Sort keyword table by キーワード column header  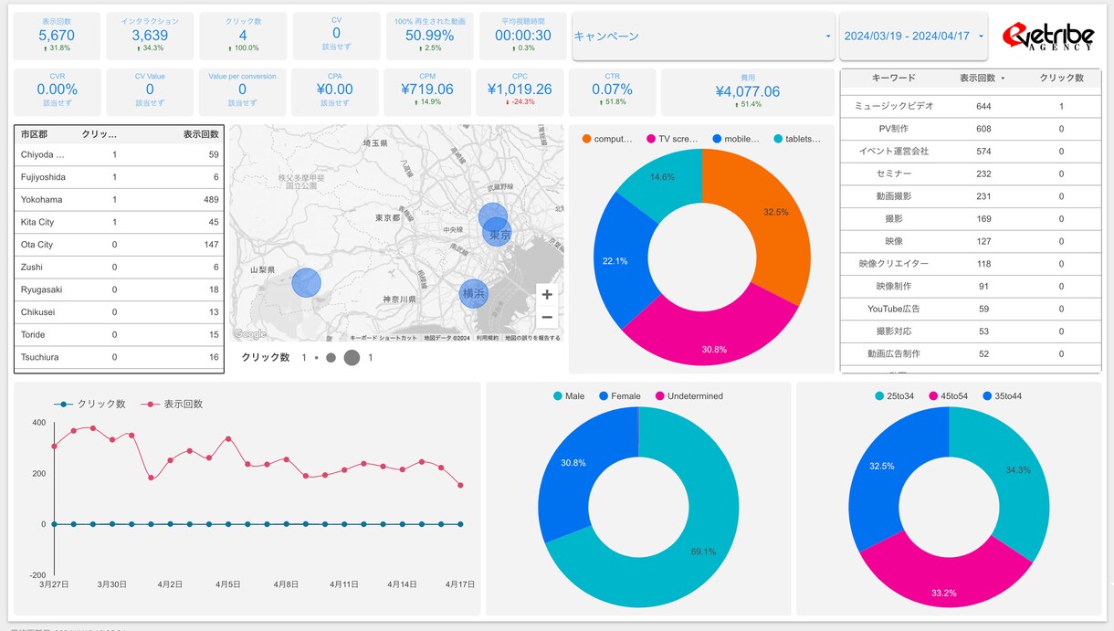[x=893, y=79]
